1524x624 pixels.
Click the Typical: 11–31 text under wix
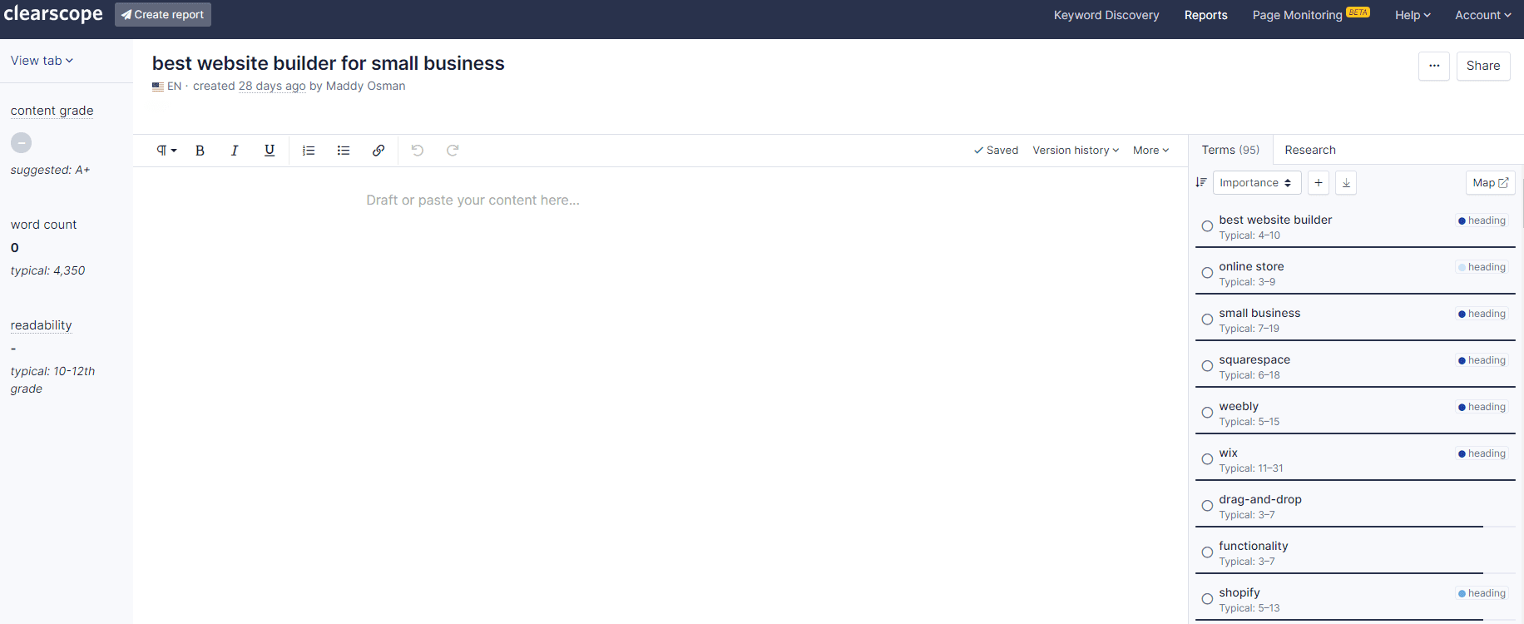click(x=1250, y=468)
